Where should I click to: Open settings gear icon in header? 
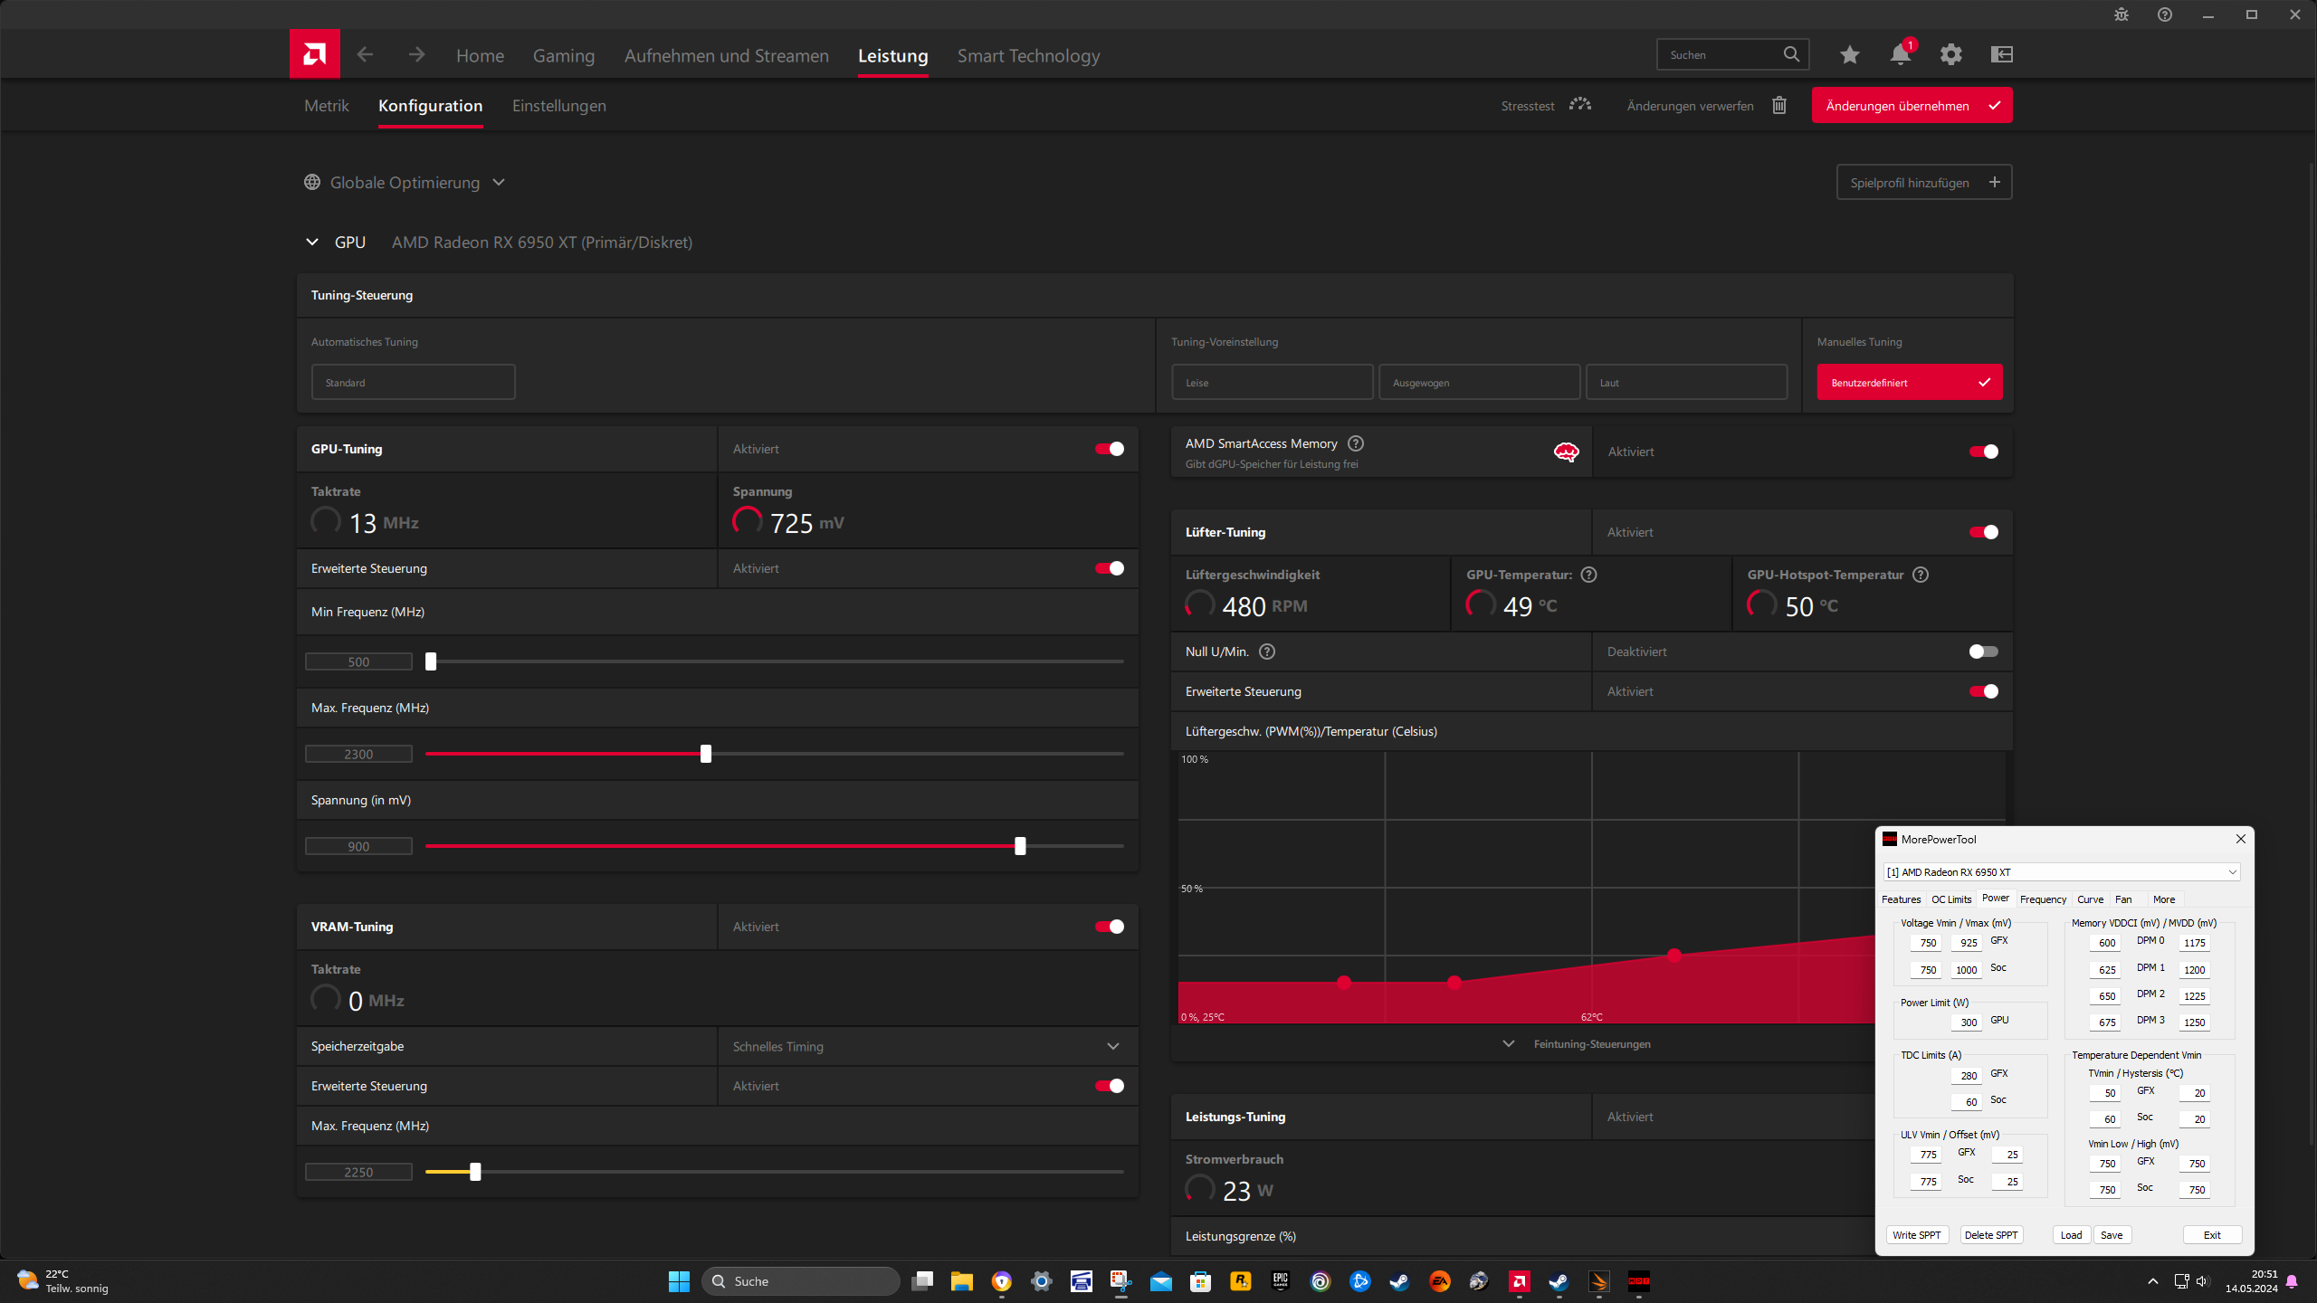pyautogui.click(x=1950, y=54)
